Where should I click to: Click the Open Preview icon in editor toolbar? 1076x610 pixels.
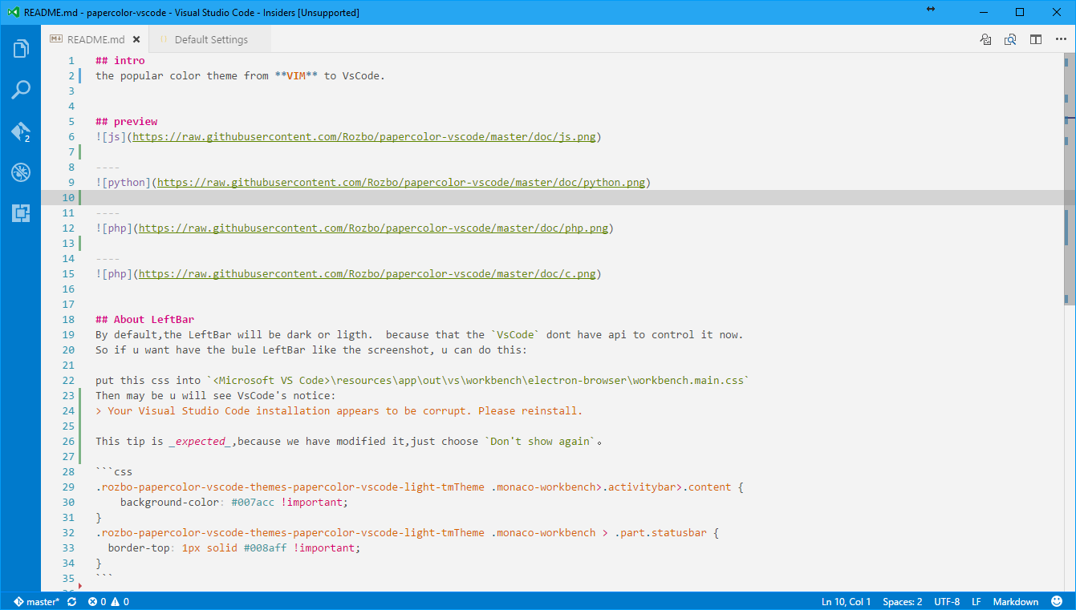coord(985,39)
